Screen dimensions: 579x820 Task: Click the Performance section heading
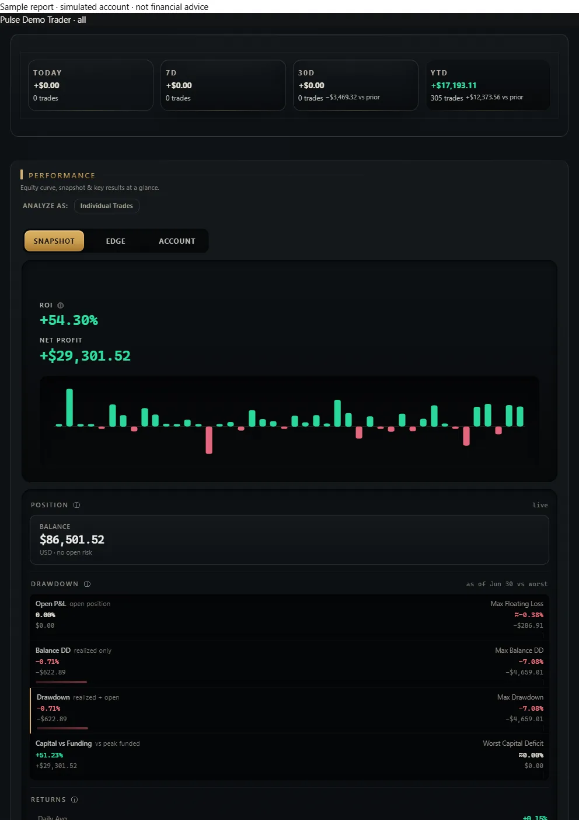pyautogui.click(x=62, y=175)
